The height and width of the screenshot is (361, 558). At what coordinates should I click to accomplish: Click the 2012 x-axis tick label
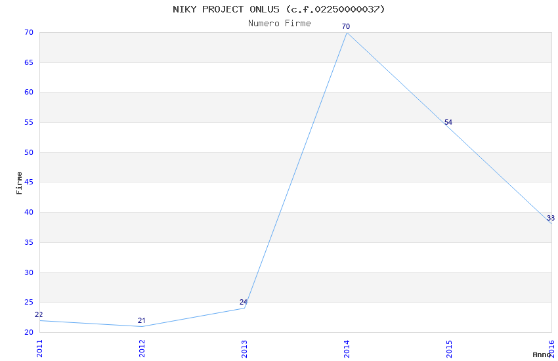click(142, 349)
